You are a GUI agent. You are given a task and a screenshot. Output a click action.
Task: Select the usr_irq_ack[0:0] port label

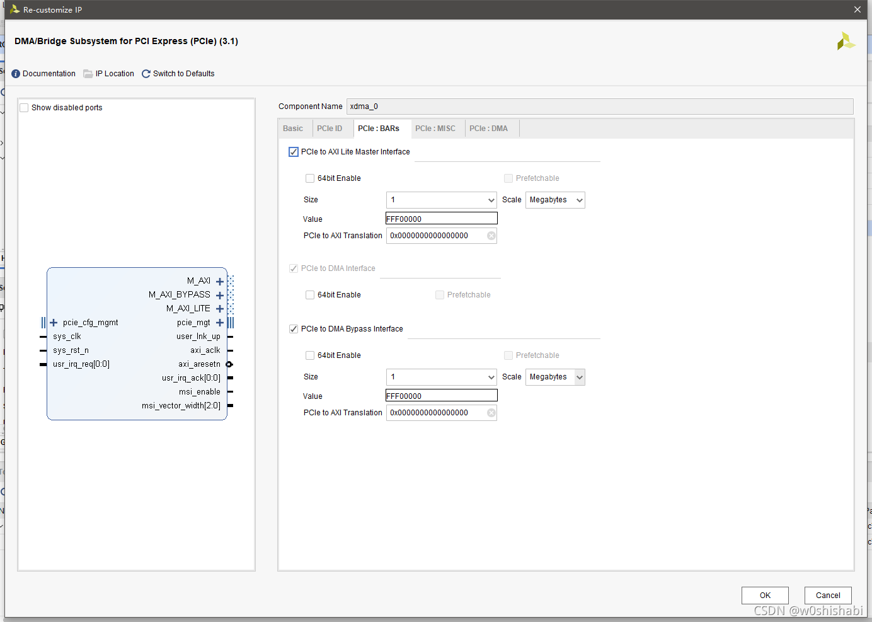pyautogui.click(x=191, y=378)
